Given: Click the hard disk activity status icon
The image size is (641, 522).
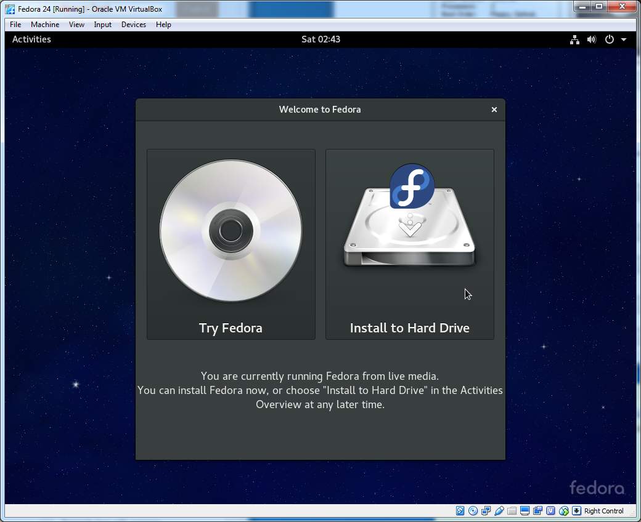Looking at the screenshot, I should click(x=460, y=510).
